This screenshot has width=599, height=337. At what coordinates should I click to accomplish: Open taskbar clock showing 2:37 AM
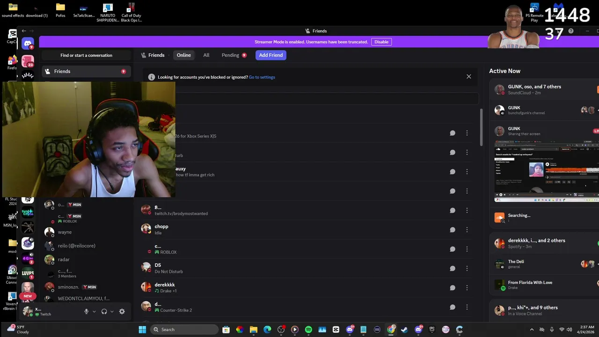click(x=586, y=330)
